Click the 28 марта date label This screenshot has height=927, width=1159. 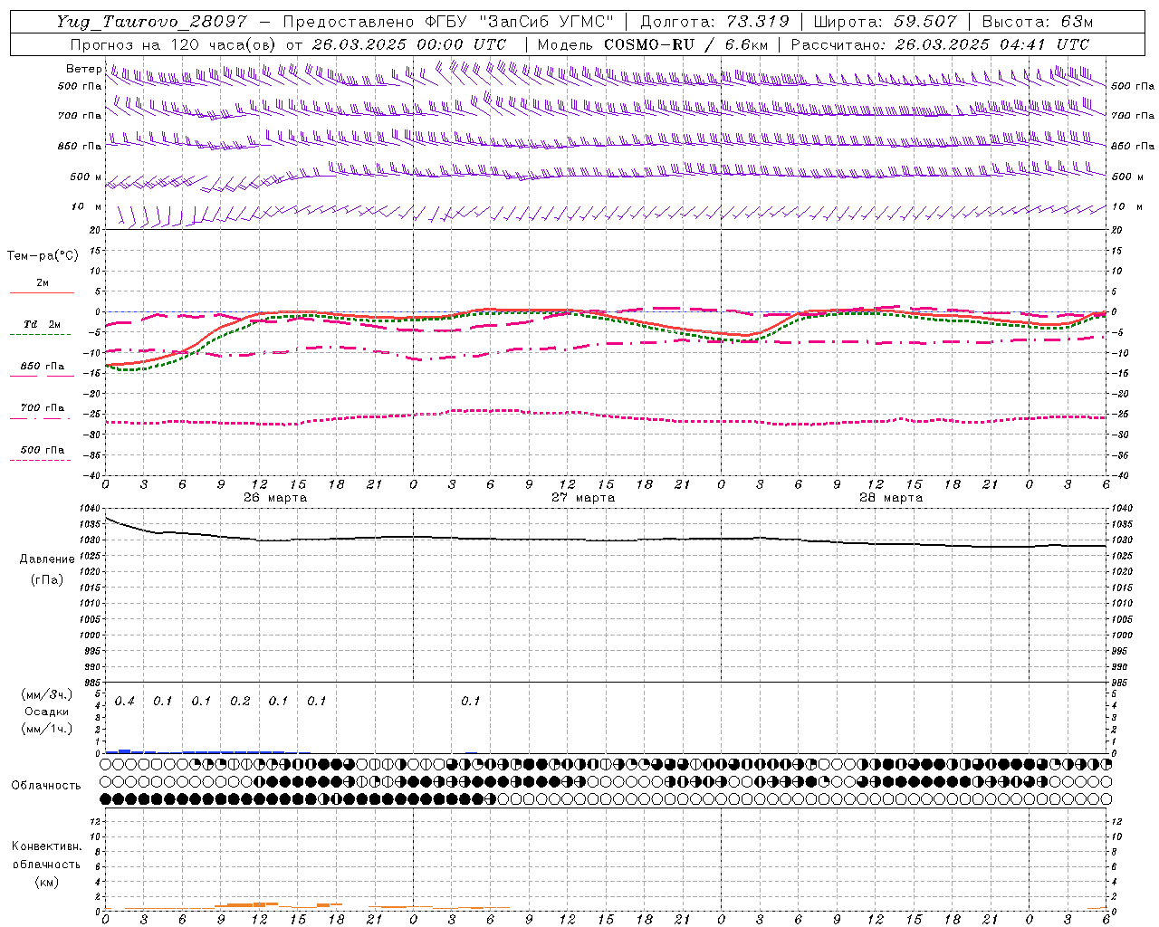point(891,498)
